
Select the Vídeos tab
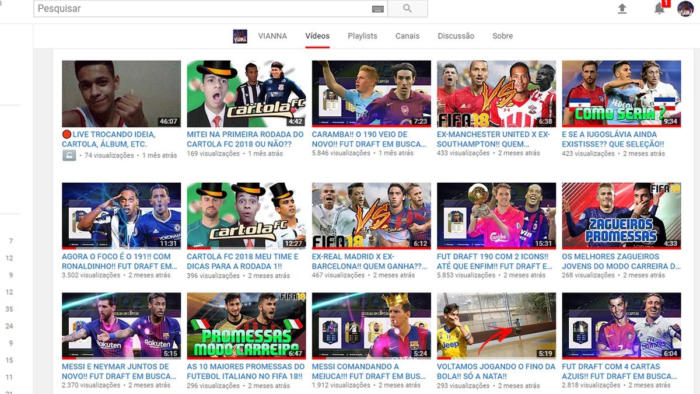[317, 36]
